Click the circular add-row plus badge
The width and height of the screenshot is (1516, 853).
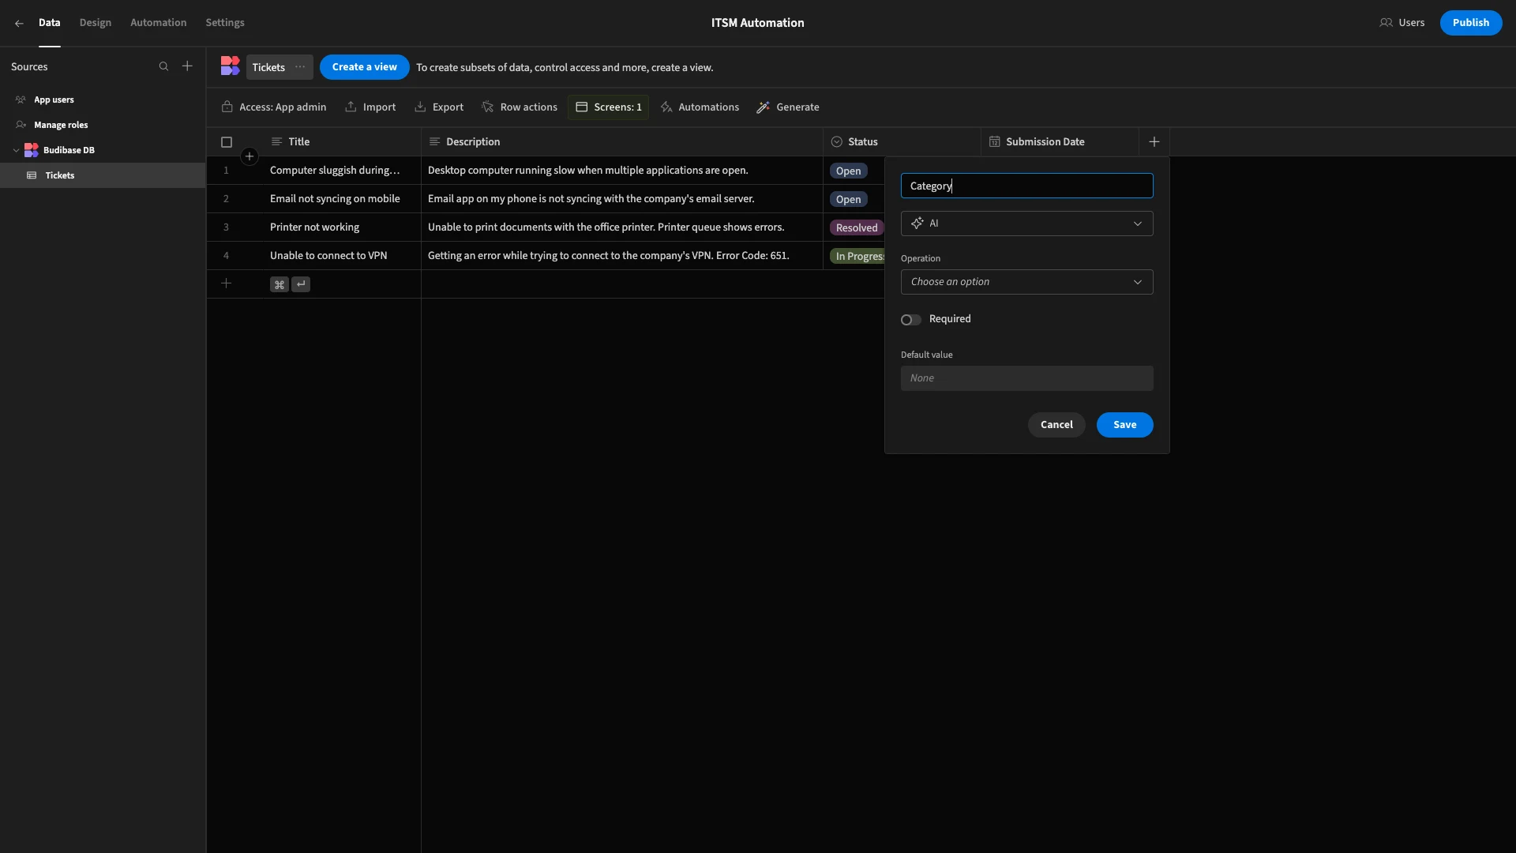[250, 156]
